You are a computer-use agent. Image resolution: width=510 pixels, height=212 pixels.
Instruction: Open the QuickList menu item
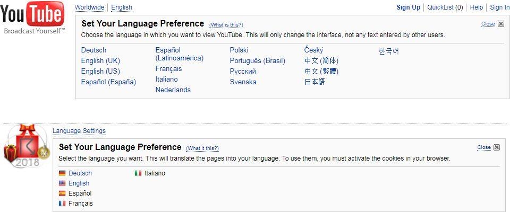(445, 7)
